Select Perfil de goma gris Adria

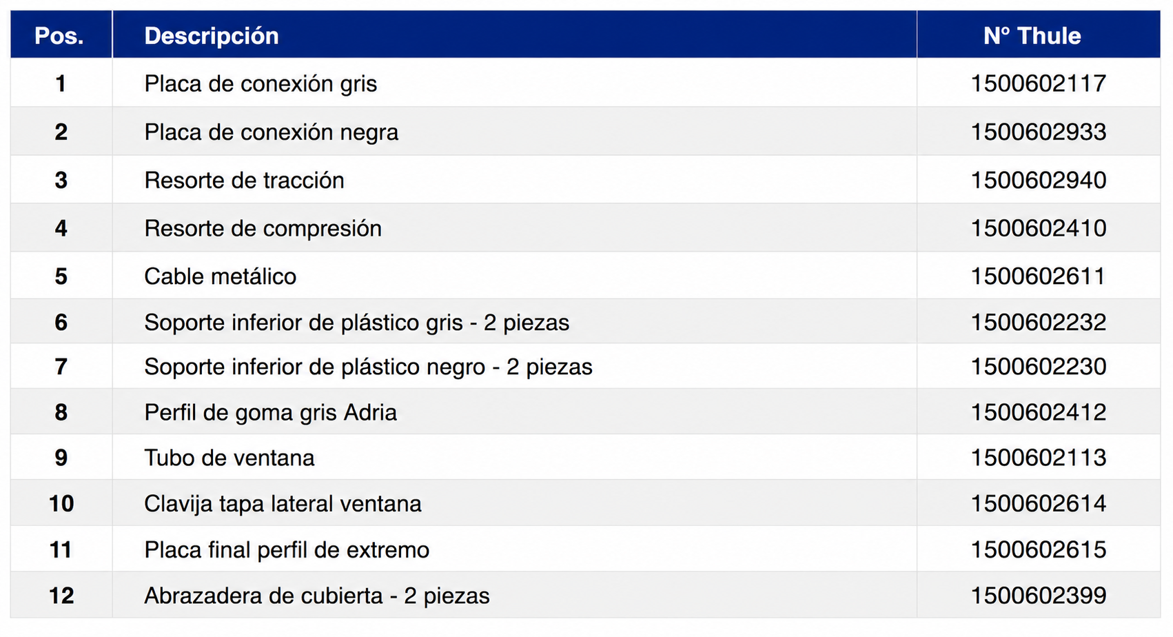pos(270,412)
